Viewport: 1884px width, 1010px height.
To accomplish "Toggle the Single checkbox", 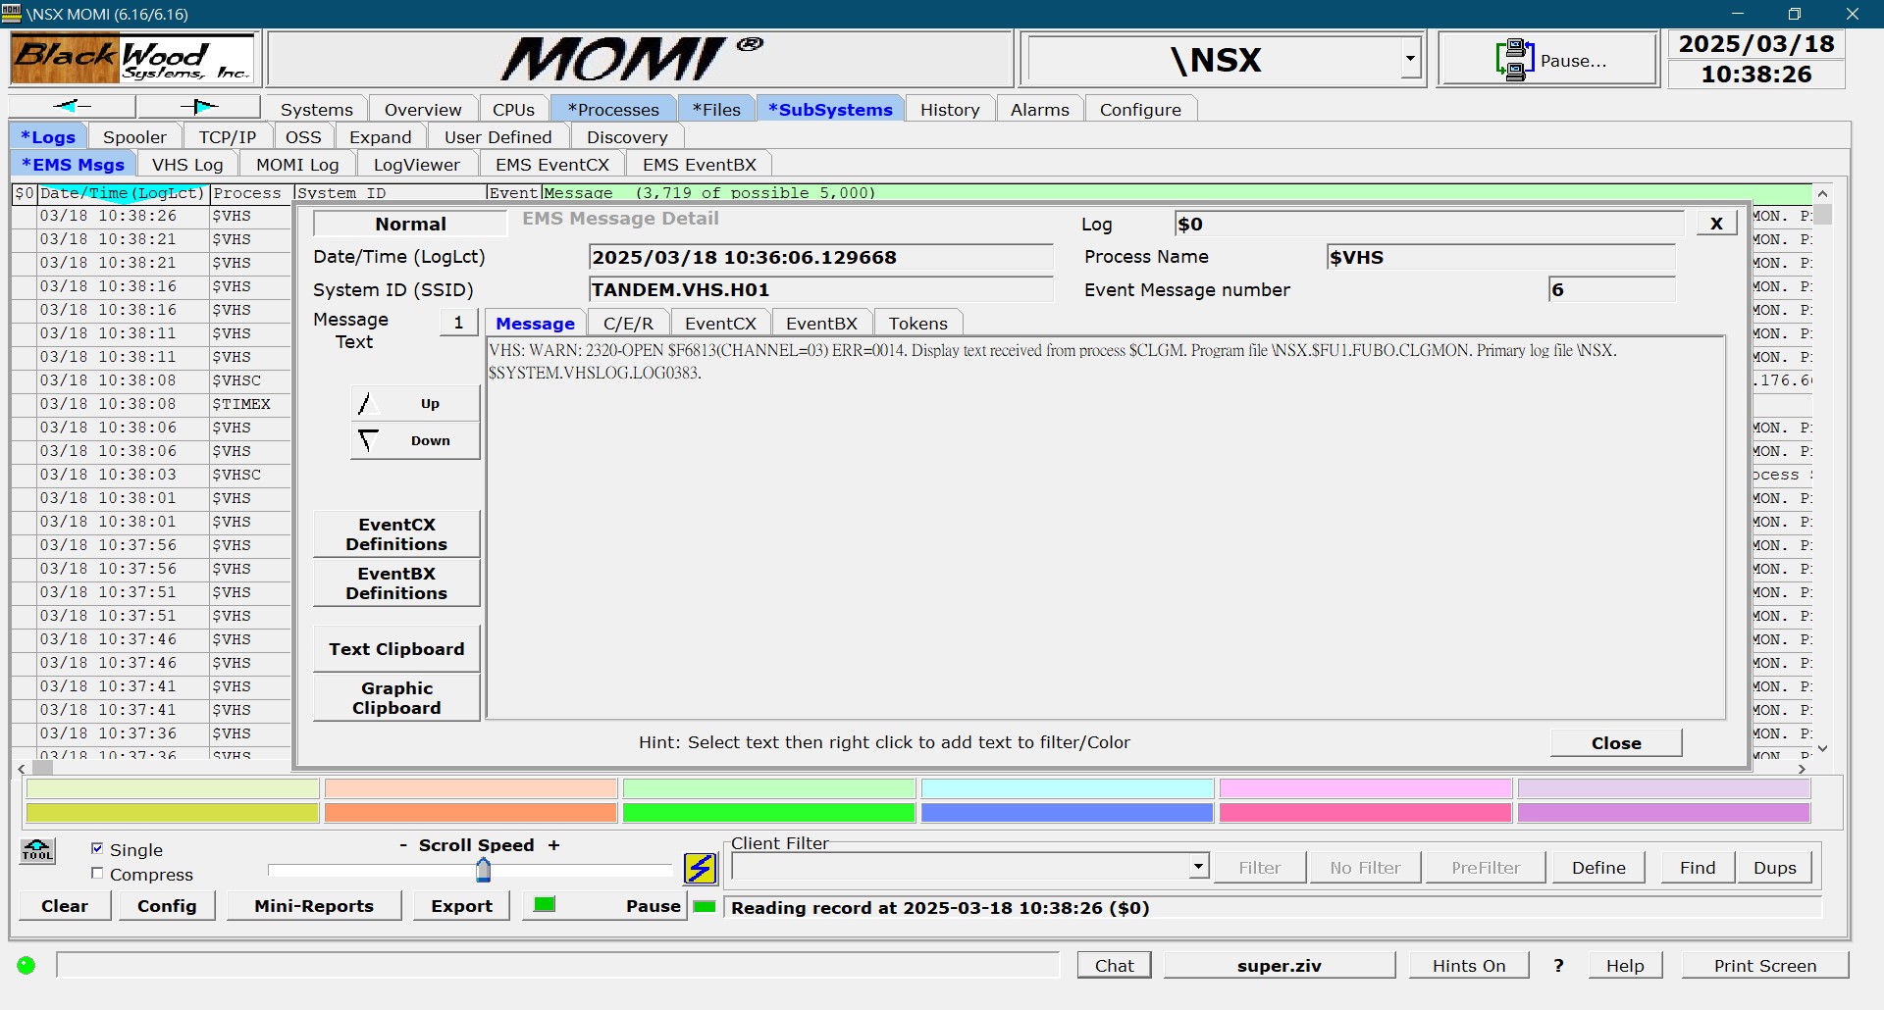I will (97, 848).
